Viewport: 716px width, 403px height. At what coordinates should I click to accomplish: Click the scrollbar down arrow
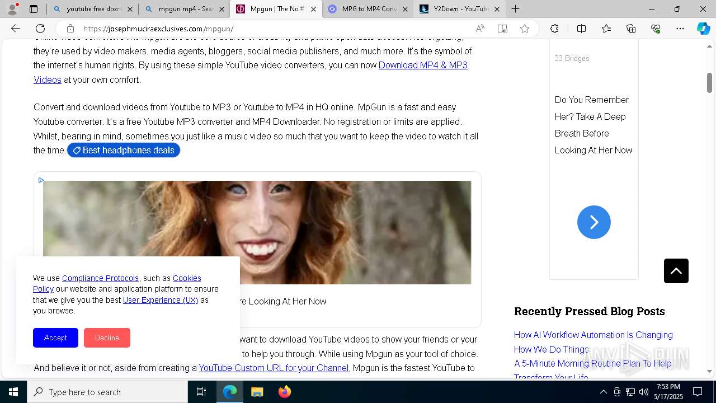coord(709,371)
